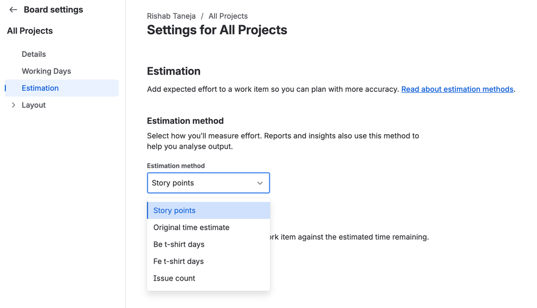Image resolution: width=537 pixels, height=308 pixels.
Task: Open the Story points combo box
Action: tap(208, 183)
